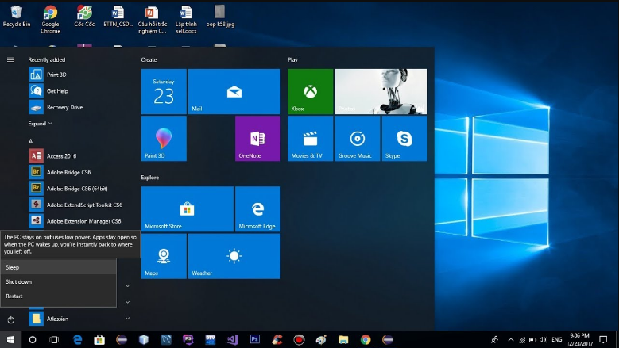Open the Groove Music tile

358,139
